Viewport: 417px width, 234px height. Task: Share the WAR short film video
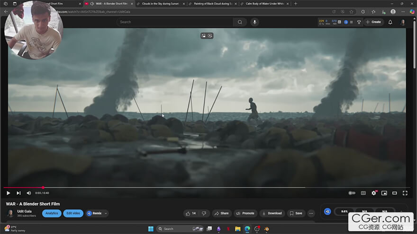tap(222, 213)
